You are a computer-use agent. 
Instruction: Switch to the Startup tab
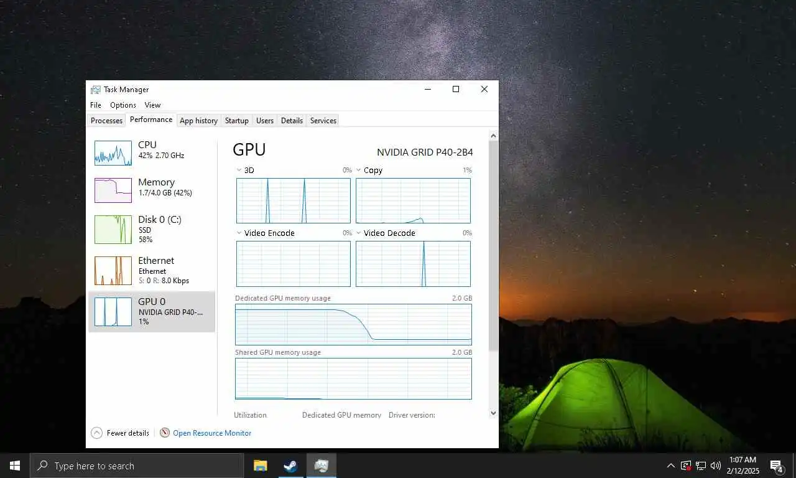pyautogui.click(x=236, y=121)
